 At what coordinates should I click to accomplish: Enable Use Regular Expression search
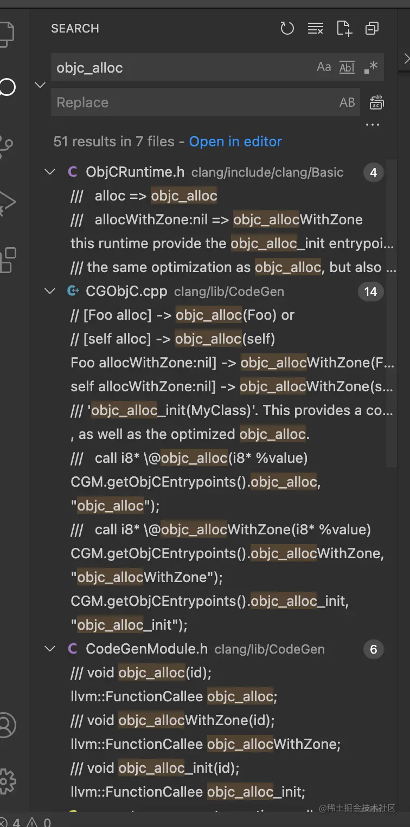coord(371,67)
